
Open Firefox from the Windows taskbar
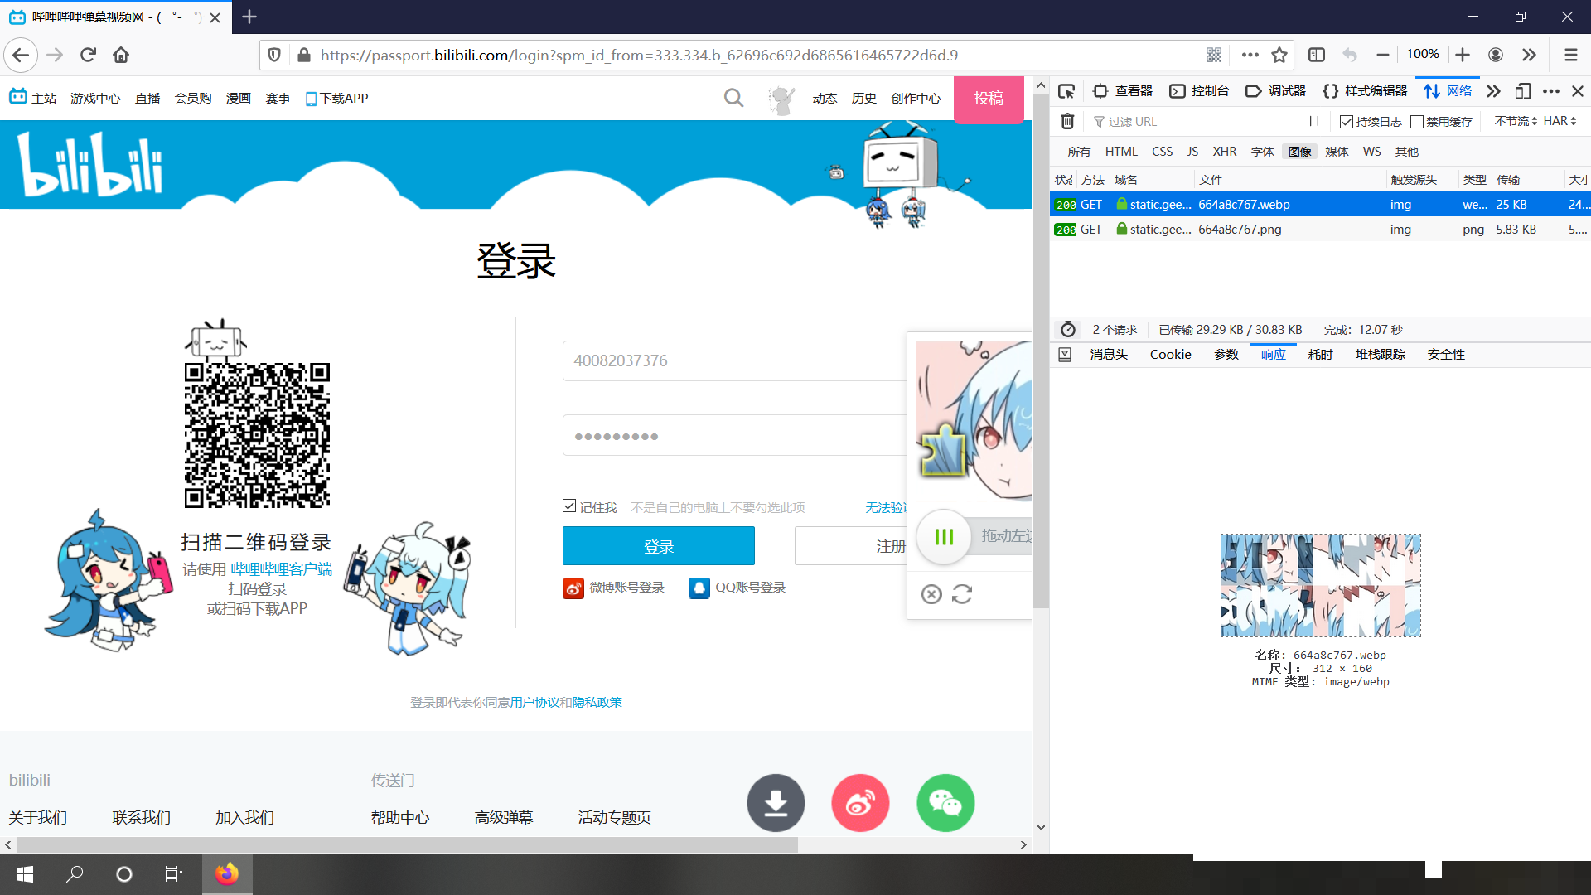227,873
